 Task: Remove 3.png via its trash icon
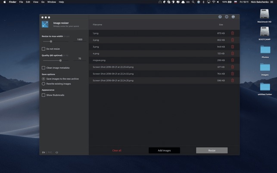(233, 47)
